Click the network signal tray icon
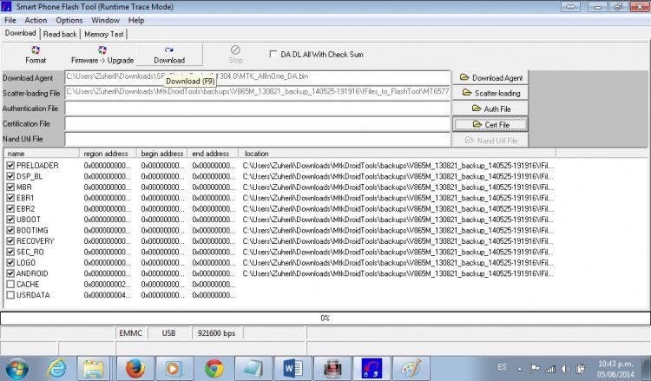This screenshot has width=651, height=381. coord(550,369)
